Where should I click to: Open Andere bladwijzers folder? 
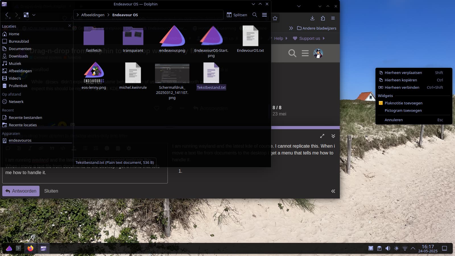(x=317, y=28)
